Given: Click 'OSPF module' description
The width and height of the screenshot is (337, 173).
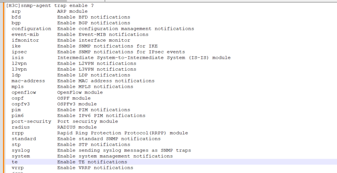Looking at the screenshot, I should coord(74,98).
